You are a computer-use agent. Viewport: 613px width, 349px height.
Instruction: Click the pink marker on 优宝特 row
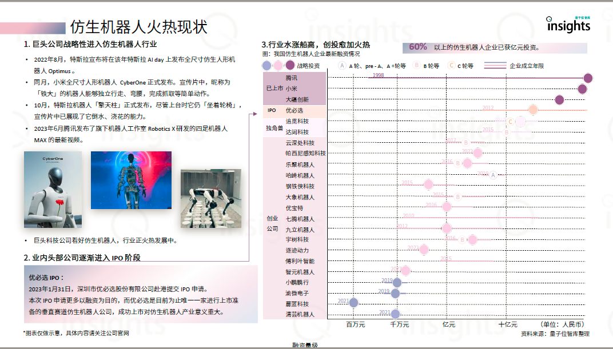click(447, 207)
